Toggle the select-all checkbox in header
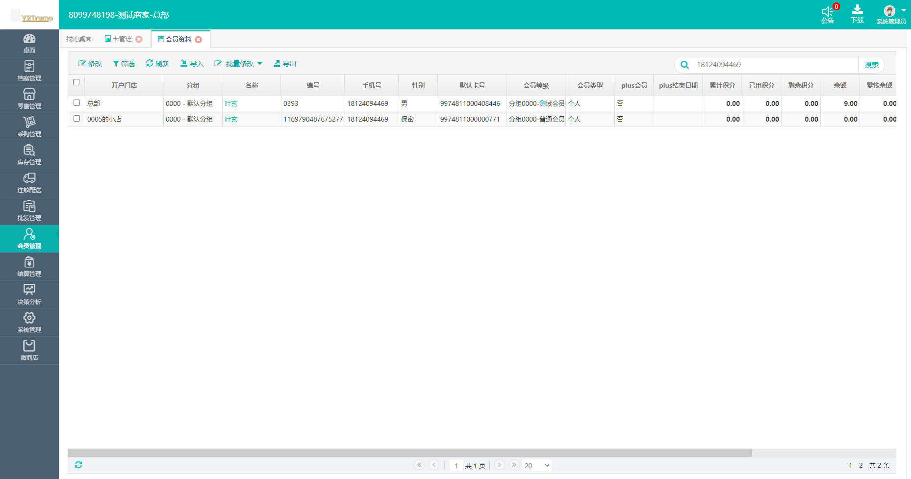This screenshot has height=479, width=911. (76, 82)
